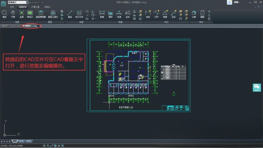Select the 坐标 coordinate measure tool
This screenshot has height=148, width=263.
click(x=128, y=14)
